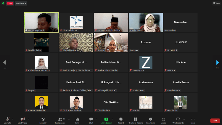Select sudarnoto abdul hakim's video tile
This screenshot has height=125, width=222.
pyautogui.click(x=111, y=23)
